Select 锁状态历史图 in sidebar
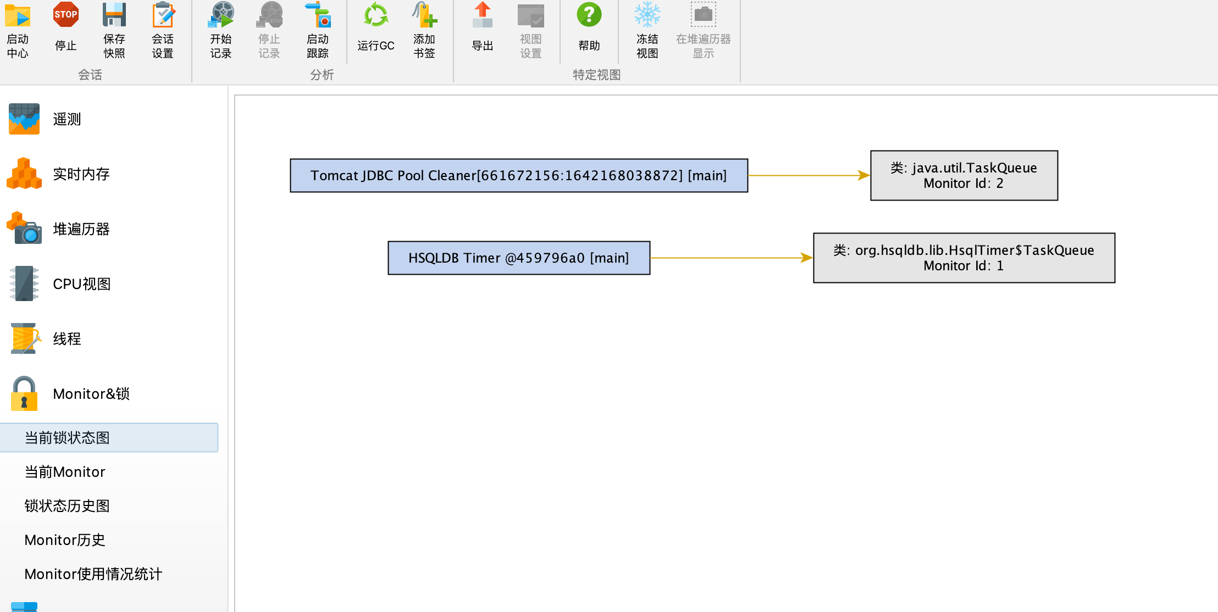 point(67,506)
